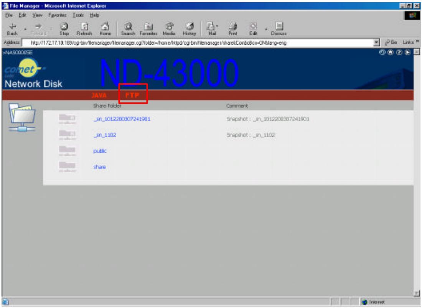Click the network folder icon on left

pyautogui.click(x=22, y=117)
